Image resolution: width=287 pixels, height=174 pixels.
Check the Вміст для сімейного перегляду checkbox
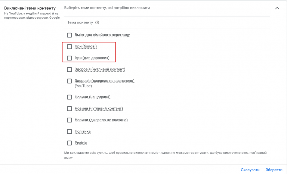point(69,35)
